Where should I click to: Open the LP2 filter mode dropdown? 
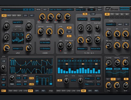[x=96, y=19]
